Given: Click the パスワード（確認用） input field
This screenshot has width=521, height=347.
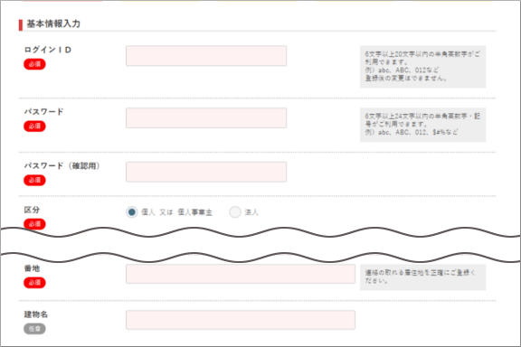Looking at the screenshot, I should tap(206, 172).
